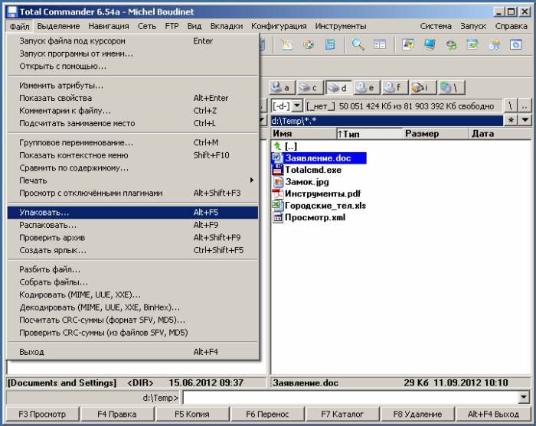Click the Alt+F4 Выход button
Viewport: 536px width, 426px height.
(x=493, y=415)
